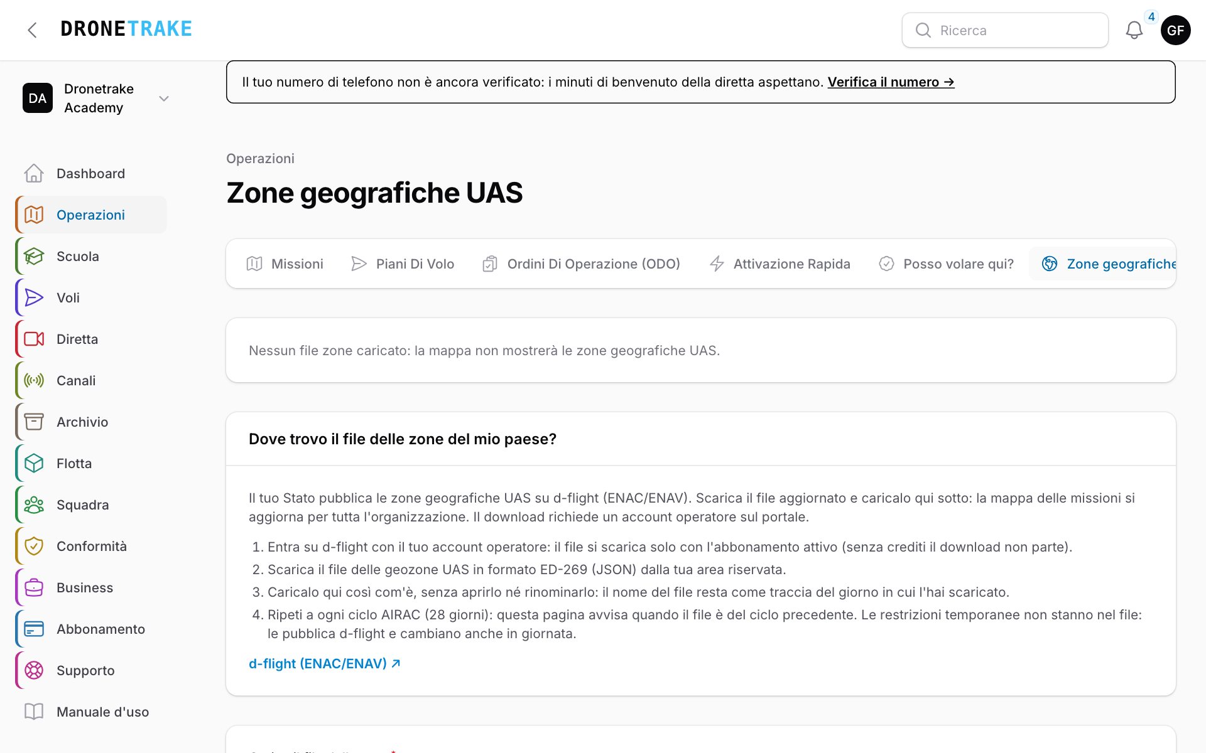This screenshot has width=1206, height=753.
Task: Open Conformità in the sidebar
Action: 92,546
